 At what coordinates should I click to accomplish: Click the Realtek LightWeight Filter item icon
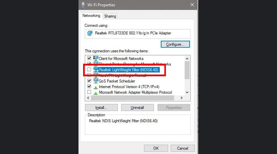point(96,70)
